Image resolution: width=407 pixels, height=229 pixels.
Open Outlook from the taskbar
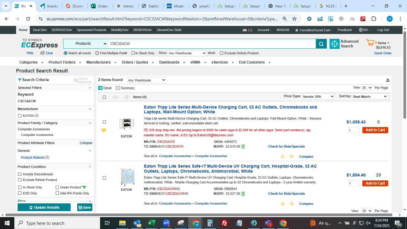137,223
